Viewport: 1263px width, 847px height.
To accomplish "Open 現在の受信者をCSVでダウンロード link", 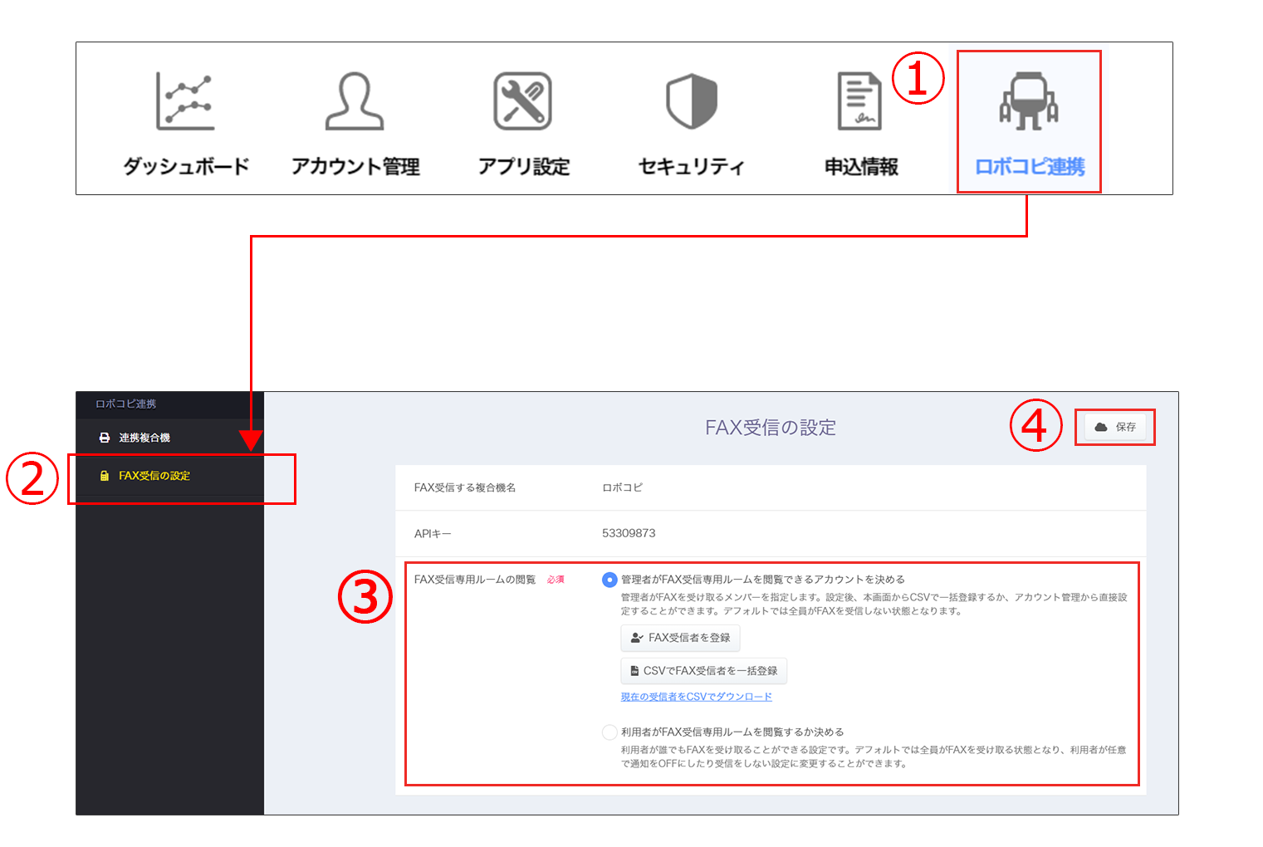I will tap(697, 697).
